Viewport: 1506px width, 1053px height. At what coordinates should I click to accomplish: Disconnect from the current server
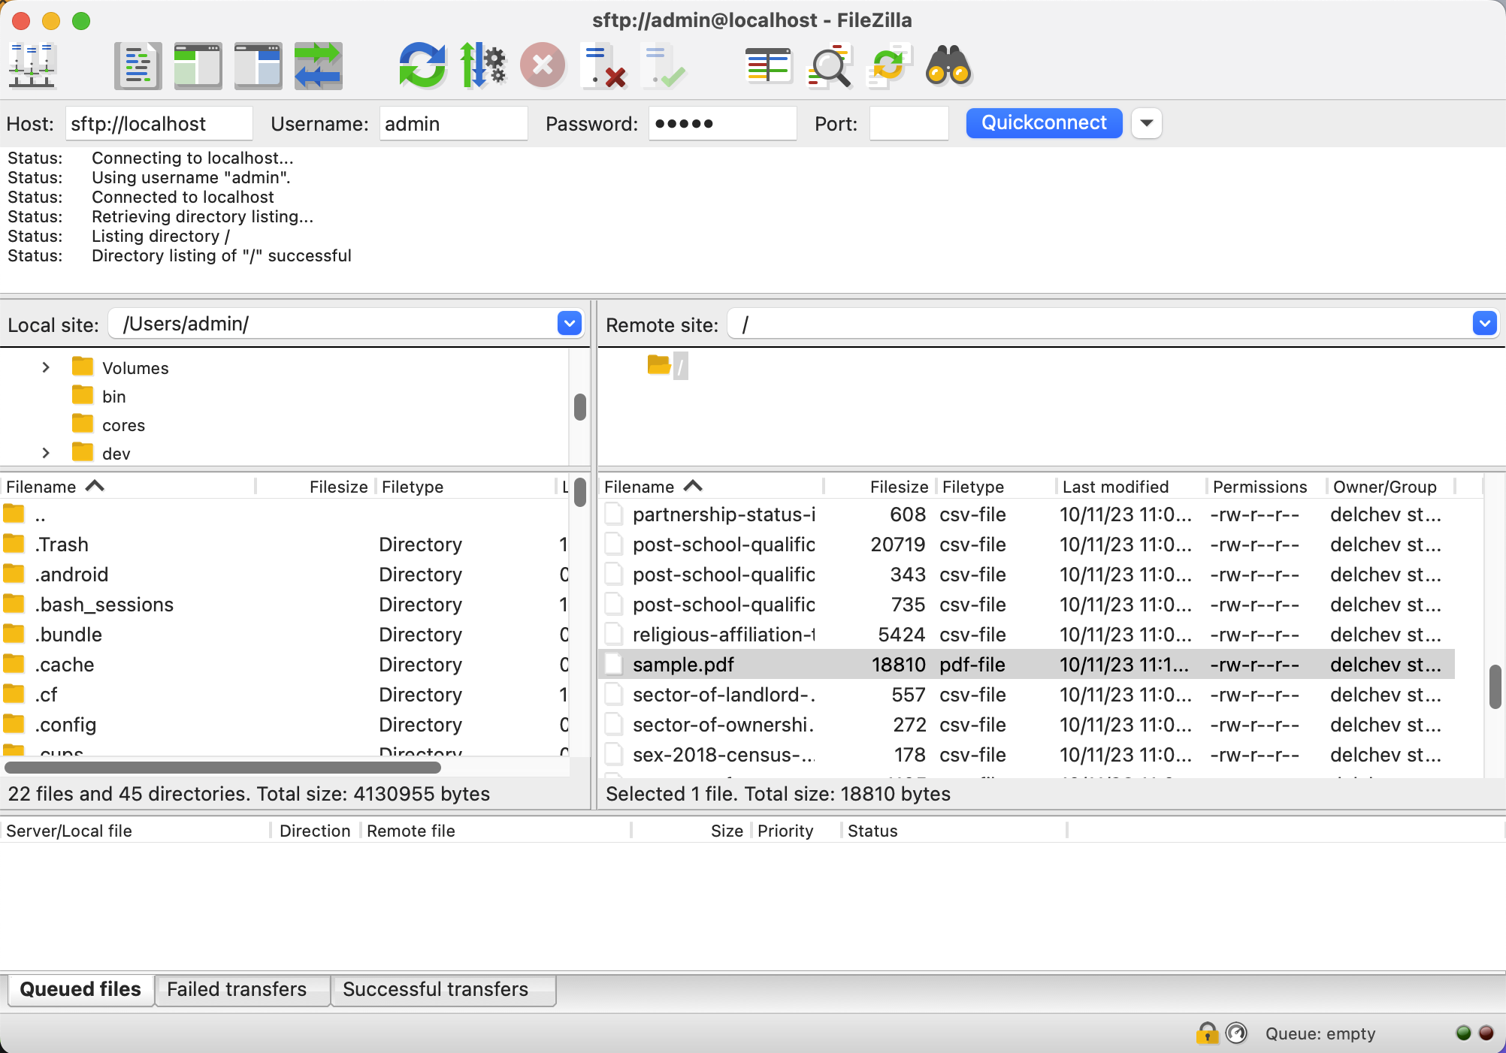(603, 66)
